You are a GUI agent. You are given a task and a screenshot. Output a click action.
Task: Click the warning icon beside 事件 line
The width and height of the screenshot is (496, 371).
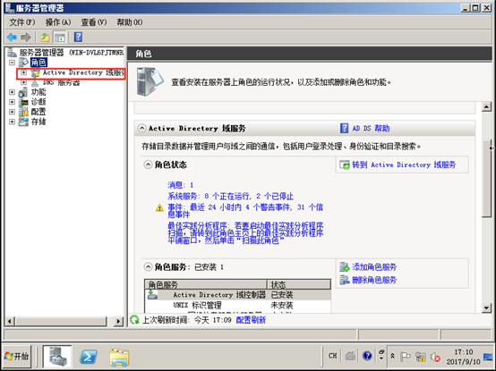click(159, 207)
